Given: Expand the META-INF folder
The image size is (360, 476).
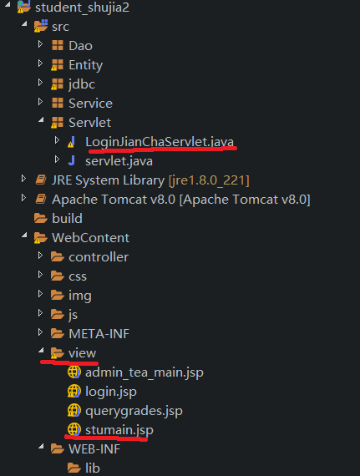Looking at the screenshot, I should click(x=40, y=332).
